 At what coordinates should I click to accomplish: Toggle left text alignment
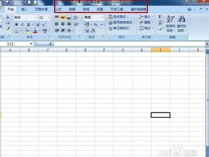point(57,24)
